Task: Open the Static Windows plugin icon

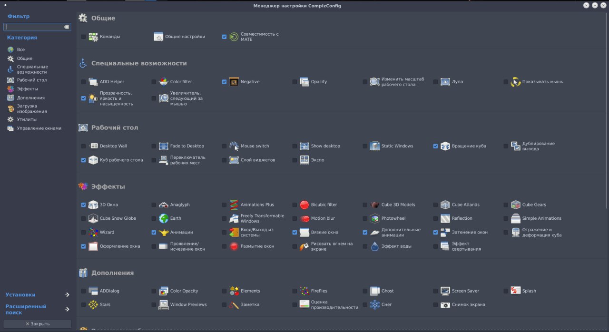Action: pos(374,146)
